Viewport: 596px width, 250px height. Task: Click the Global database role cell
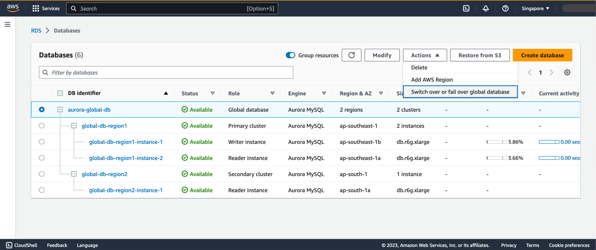pos(248,109)
